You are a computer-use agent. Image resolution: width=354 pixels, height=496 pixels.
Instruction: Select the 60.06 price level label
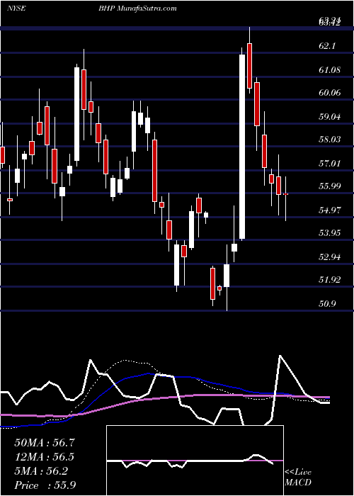330,93
